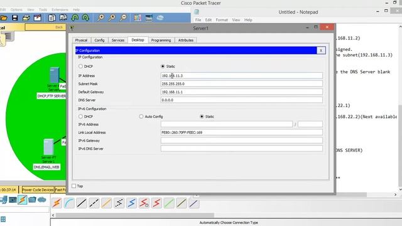
Task: Open Notepad's Help menu
Action: pyautogui.click(x=248, y=19)
